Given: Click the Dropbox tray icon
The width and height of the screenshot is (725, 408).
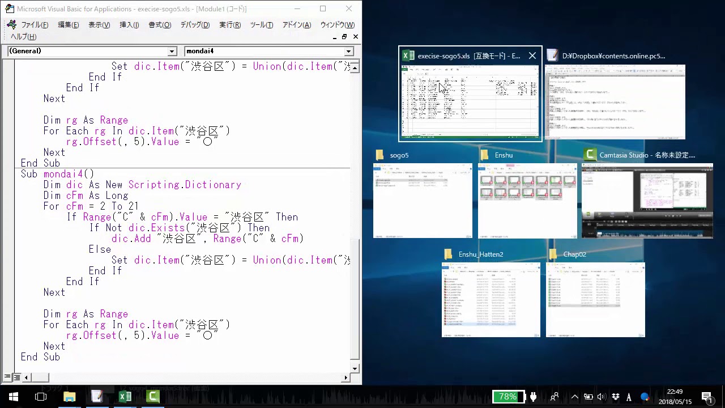Looking at the screenshot, I should [x=616, y=397].
